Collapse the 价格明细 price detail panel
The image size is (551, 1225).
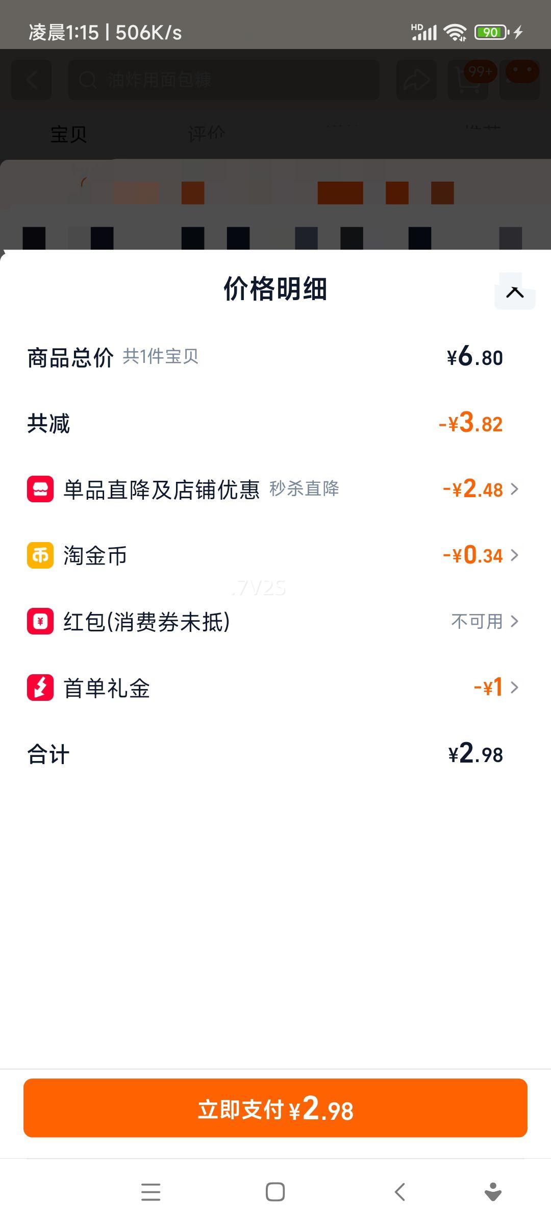click(x=515, y=292)
